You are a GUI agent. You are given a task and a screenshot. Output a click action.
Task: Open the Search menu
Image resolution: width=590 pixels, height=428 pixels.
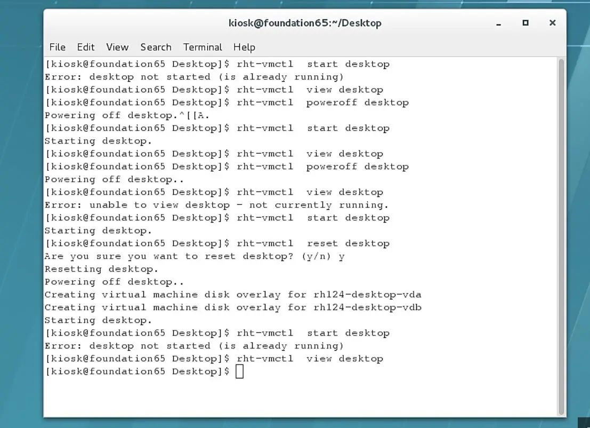(156, 47)
